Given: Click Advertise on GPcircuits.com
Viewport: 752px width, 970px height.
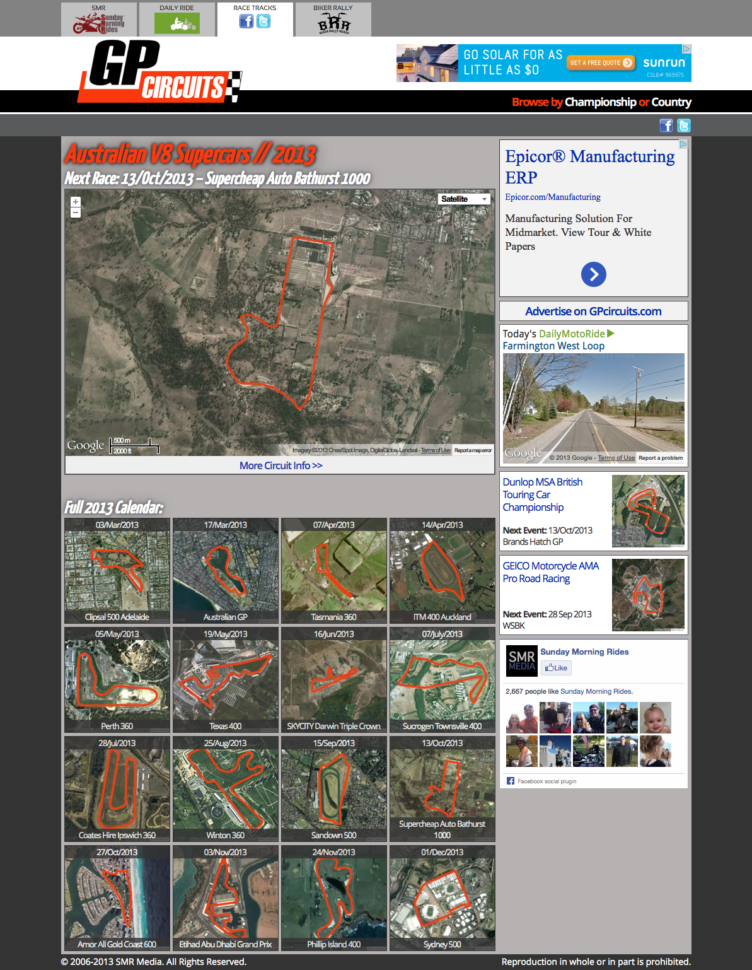Looking at the screenshot, I should coord(594,311).
